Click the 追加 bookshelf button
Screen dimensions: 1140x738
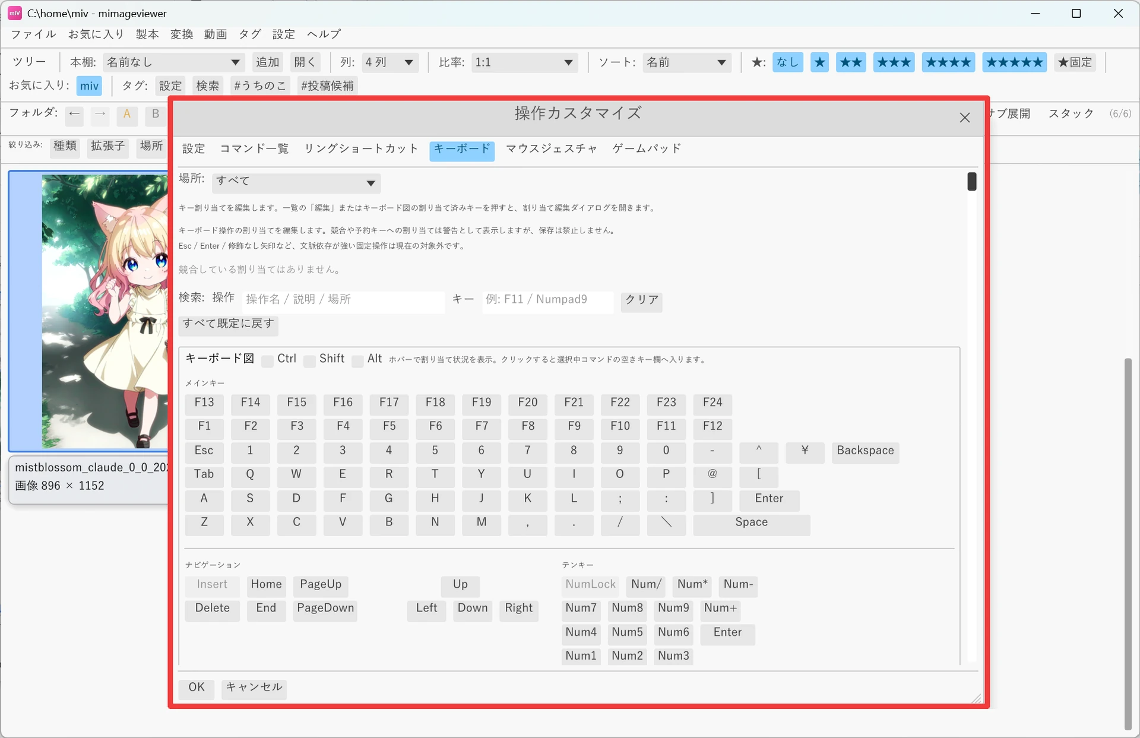click(267, 62)
